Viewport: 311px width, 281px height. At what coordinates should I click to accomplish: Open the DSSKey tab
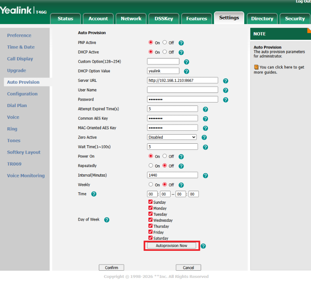click(x=164, y=18)
